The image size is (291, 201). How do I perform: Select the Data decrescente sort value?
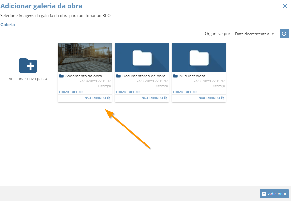[251, 34]
